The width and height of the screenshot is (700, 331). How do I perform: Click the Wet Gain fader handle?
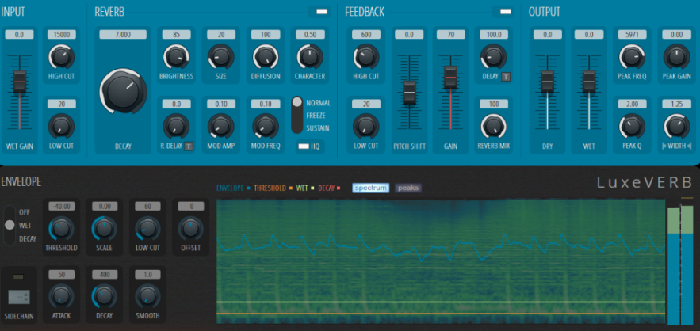19,82
